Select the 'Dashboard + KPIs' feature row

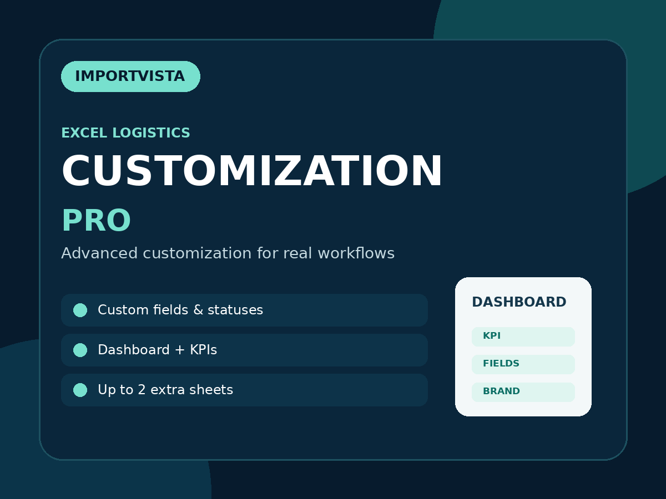pos(244,350)
